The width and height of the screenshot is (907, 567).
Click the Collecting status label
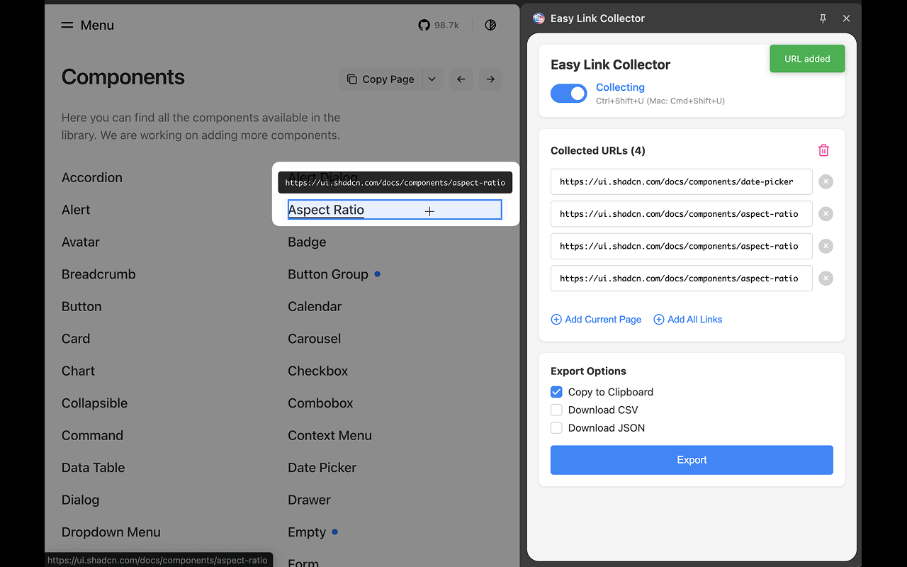[x=620, y=87]
